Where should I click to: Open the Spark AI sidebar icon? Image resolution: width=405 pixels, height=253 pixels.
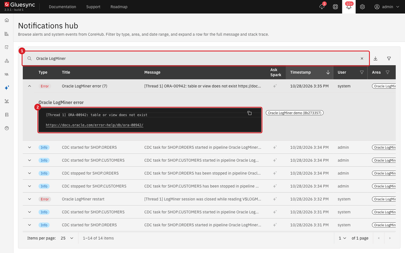pos(7,88)
